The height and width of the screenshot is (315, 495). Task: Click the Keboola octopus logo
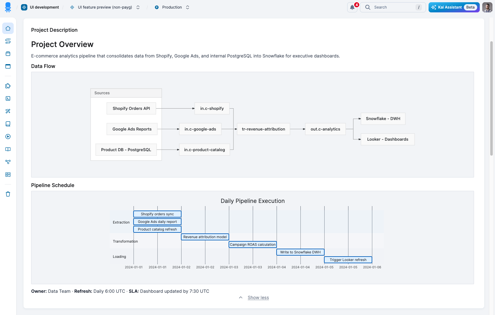(x=8, y=7)
